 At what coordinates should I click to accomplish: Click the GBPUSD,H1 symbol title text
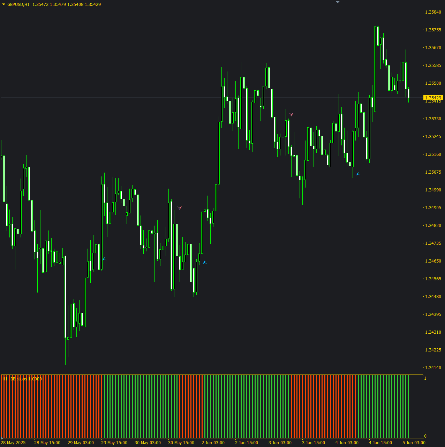[x=18, y=5]
